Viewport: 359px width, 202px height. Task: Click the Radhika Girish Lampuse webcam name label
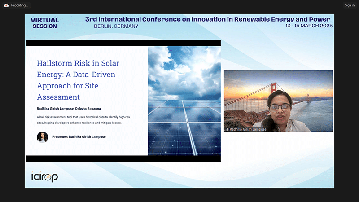click(x=248, y=129)
